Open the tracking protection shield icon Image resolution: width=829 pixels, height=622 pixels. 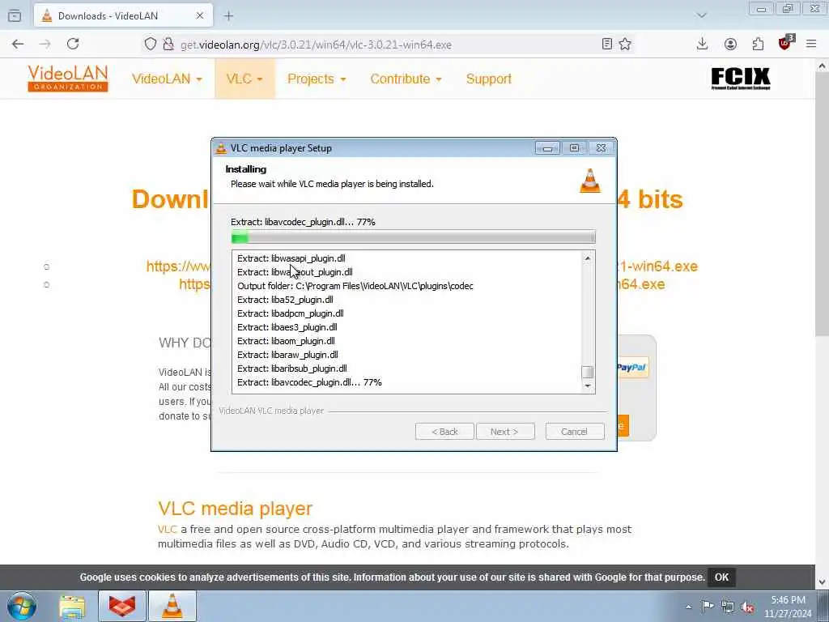151,45
